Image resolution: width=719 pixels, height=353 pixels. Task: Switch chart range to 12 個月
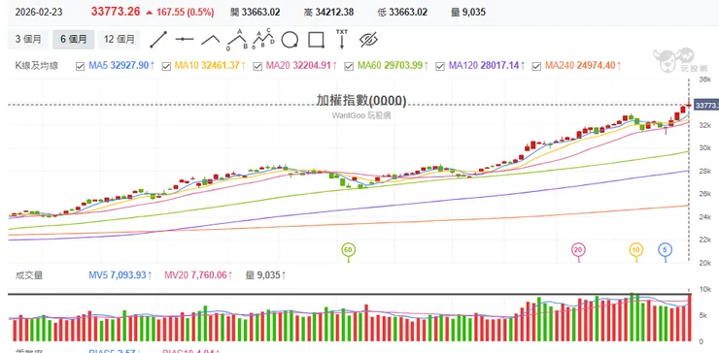point(120,40)
